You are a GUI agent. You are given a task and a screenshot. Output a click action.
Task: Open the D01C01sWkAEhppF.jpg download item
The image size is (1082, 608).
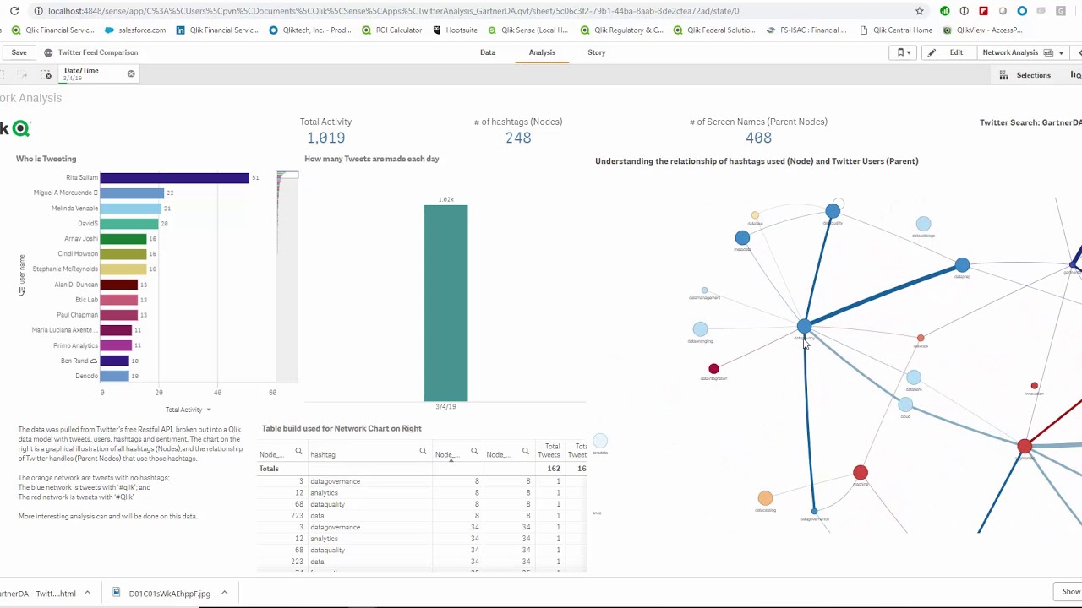(161, 594)
